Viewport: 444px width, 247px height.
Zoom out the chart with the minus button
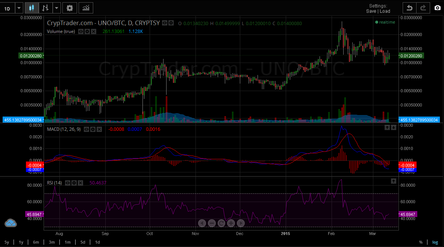(x=212, y=223)
